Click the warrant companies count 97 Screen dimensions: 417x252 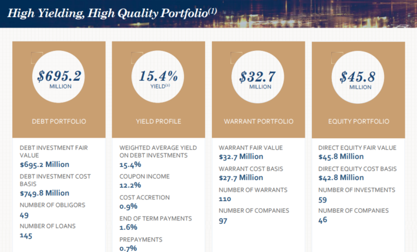coord(223,220)
